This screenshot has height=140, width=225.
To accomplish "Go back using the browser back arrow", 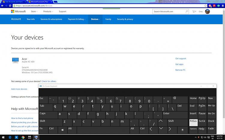I will 2,6.
